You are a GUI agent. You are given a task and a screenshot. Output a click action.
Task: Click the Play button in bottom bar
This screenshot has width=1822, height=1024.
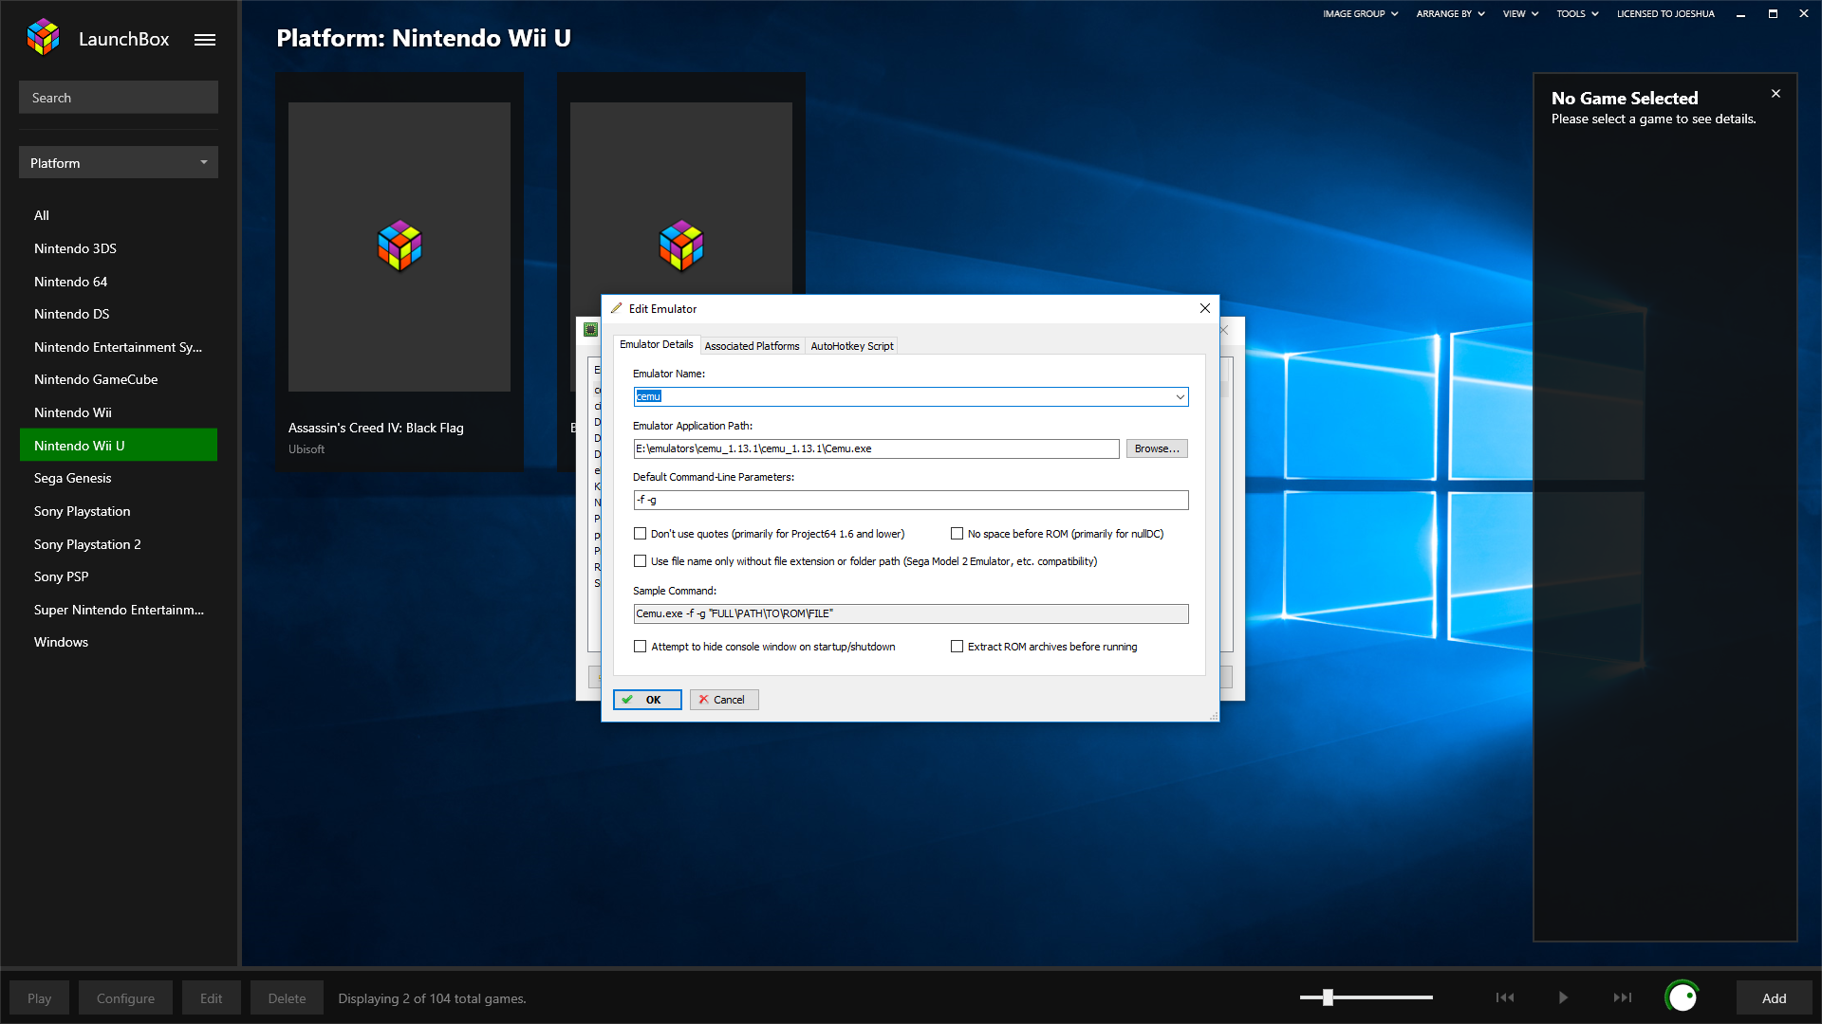(39, 998)
